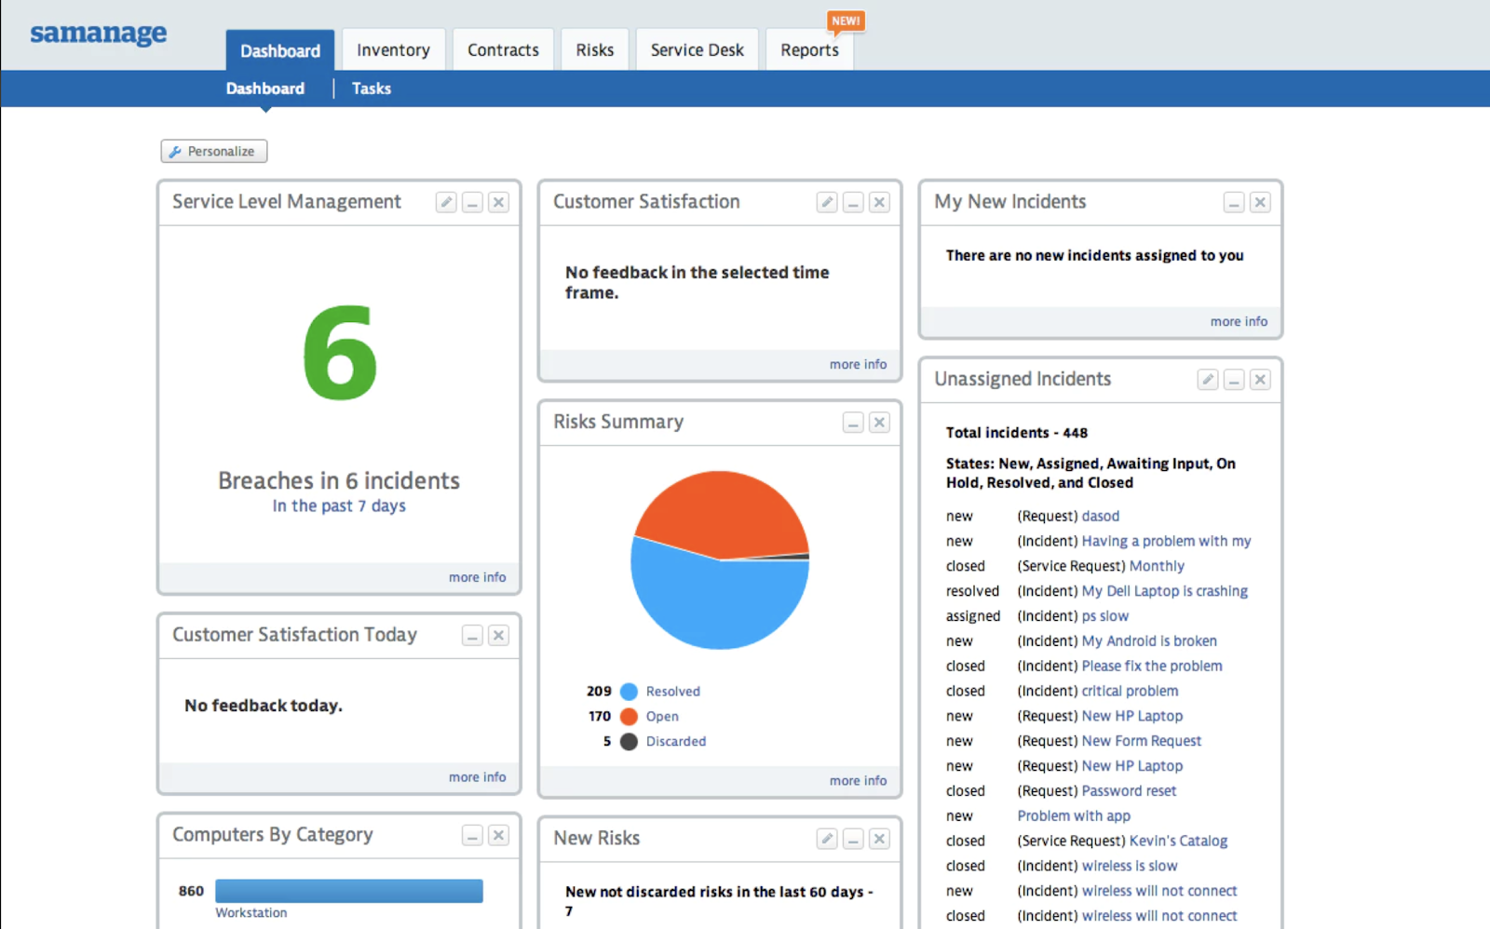
Task: Open more info under My New Incidents
Action: tap(1239, 321)
